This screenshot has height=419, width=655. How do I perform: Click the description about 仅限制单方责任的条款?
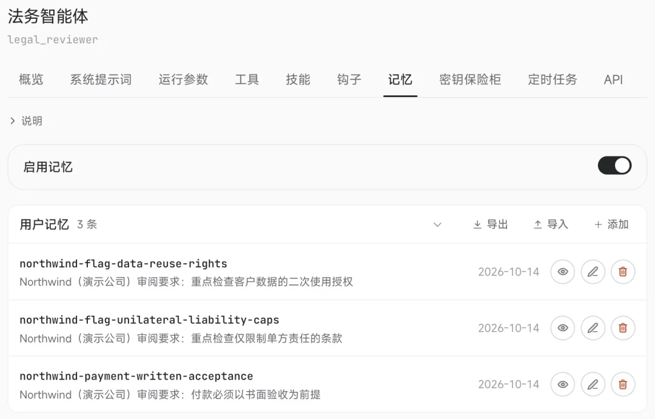(x=181, y=338)
